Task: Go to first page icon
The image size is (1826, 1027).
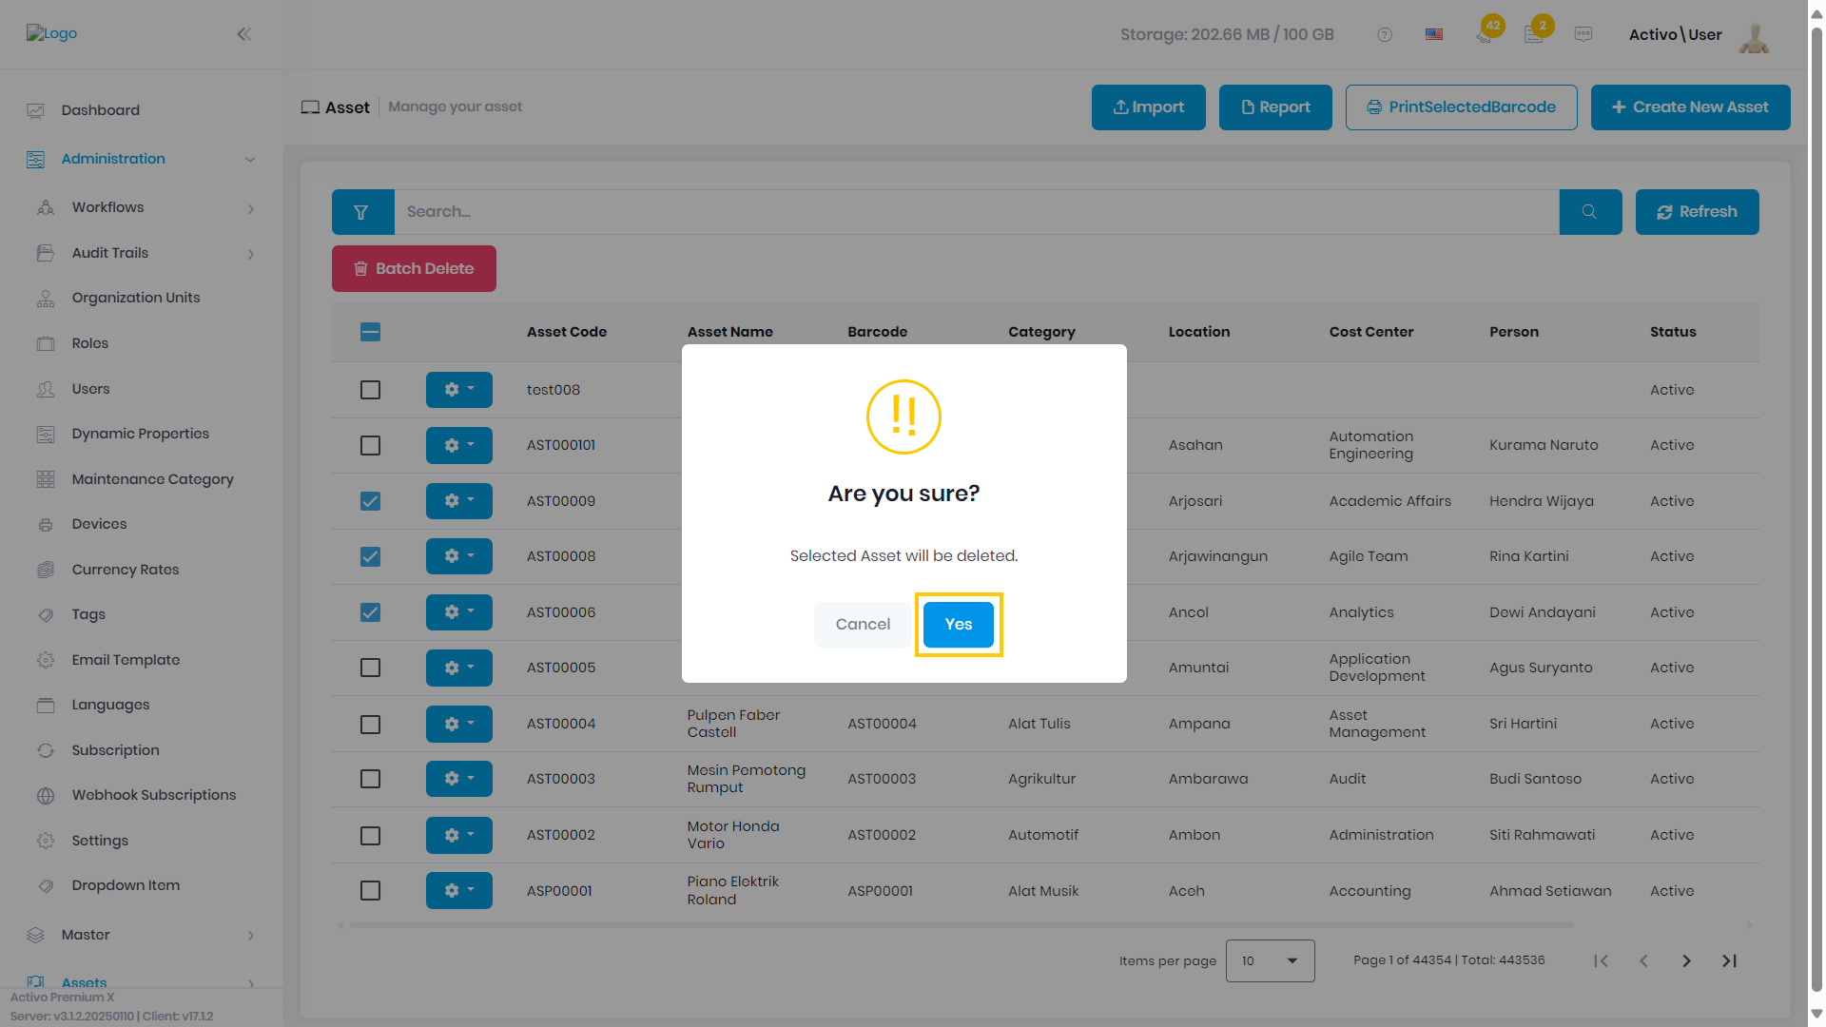Action: (1602, 961)
